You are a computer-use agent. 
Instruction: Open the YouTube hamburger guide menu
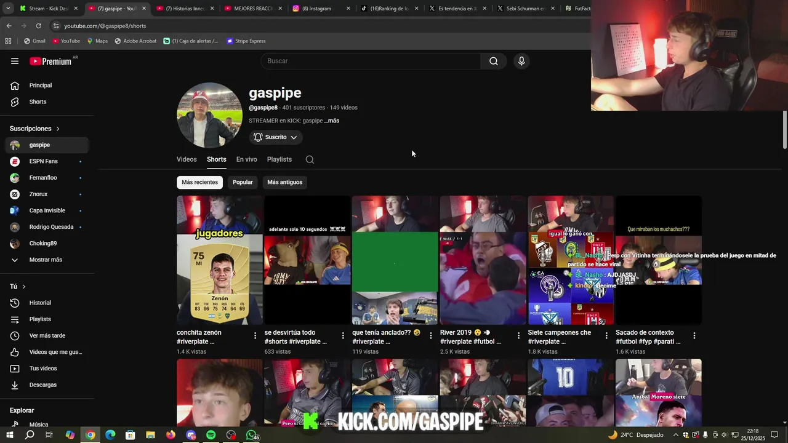15,61
